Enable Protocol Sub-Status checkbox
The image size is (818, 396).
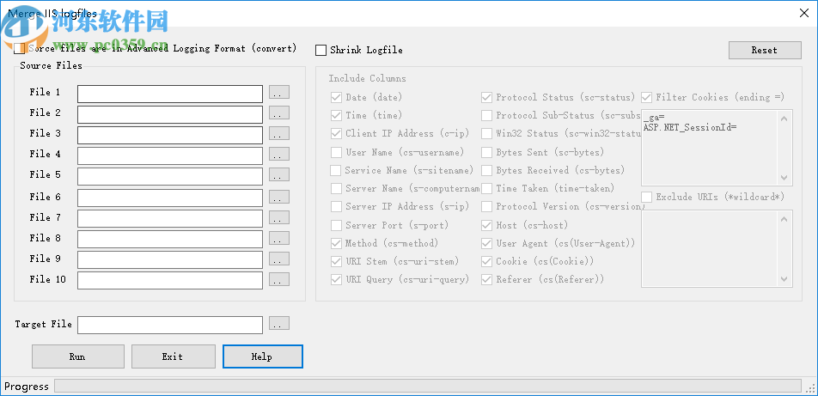pos(486,115)
